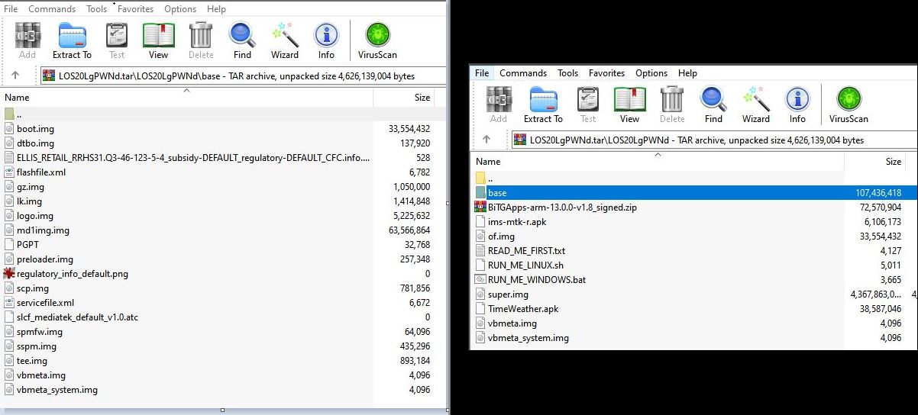Image resolution: width=918 pixels, height=415 pixels.
Task: Open the Commands menu in the right window
Action: pos(522,73)
